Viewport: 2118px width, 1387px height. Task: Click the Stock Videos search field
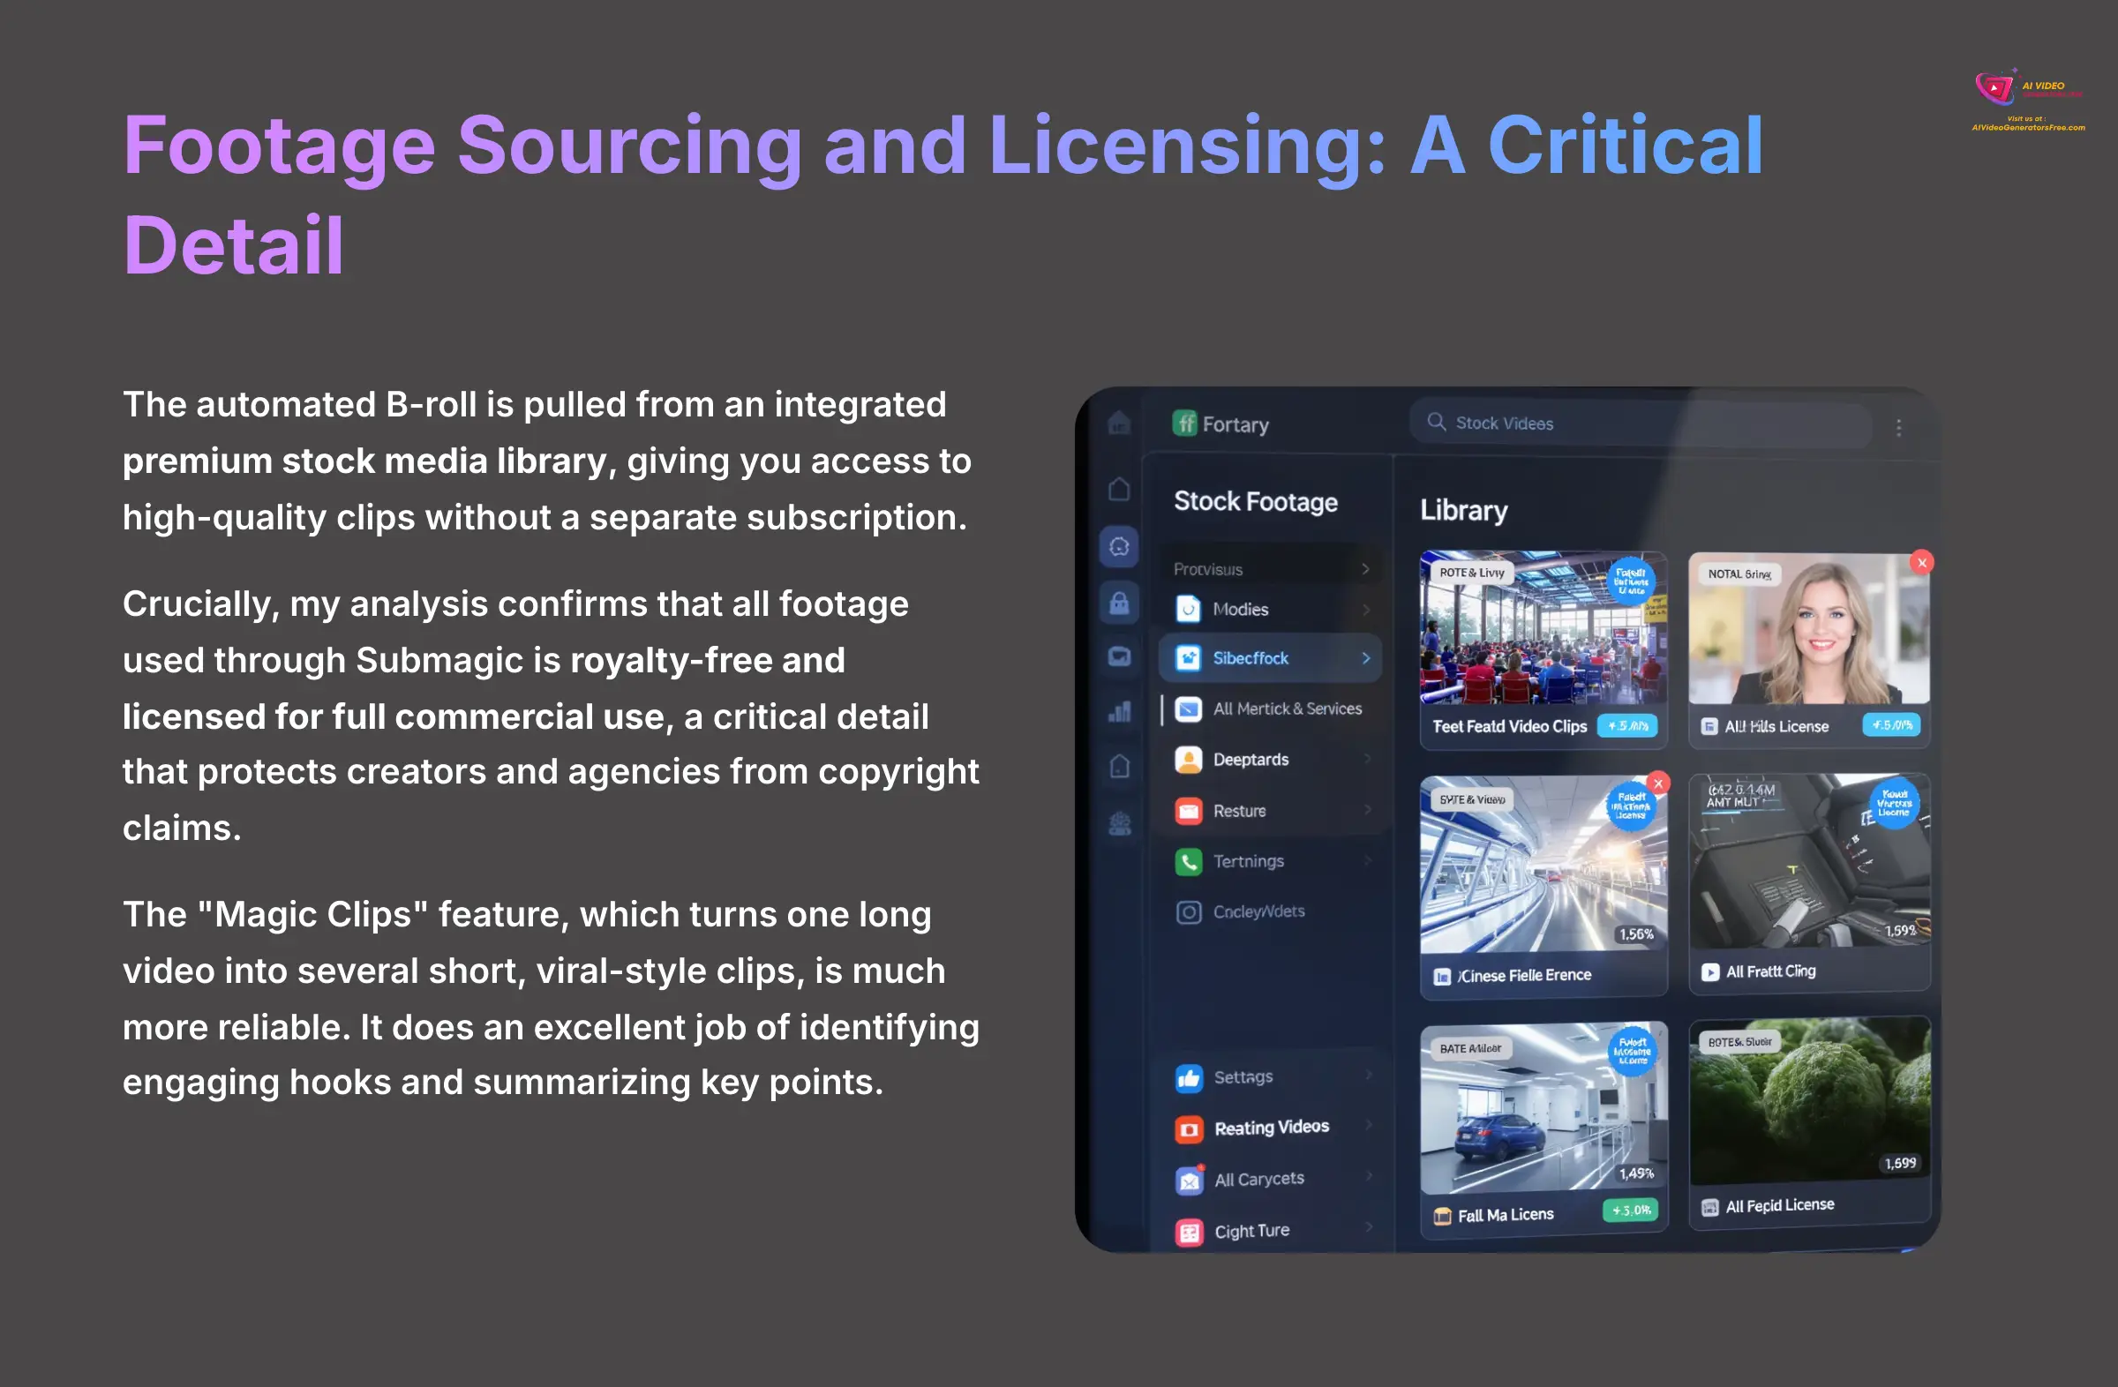coord(1640,424)
